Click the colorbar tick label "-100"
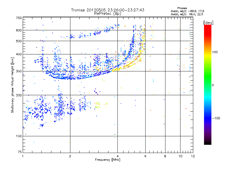Image resolution: width=227 pixels, height=170 pixels. 216,118
